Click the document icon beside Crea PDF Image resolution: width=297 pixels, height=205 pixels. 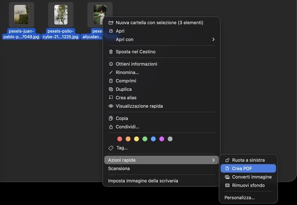coord(227,168)
